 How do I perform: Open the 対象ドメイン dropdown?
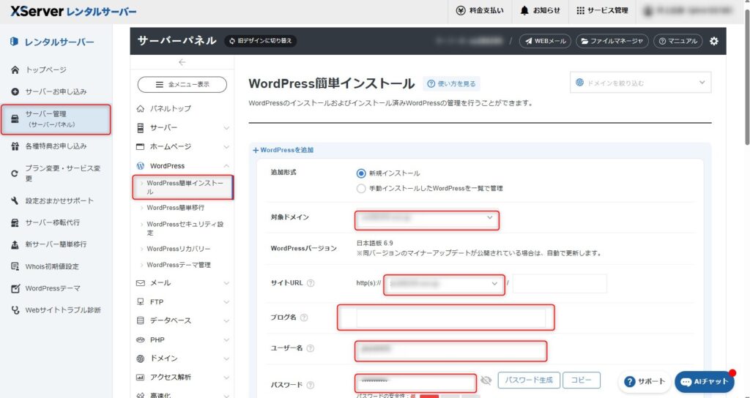tap(427, 218)
